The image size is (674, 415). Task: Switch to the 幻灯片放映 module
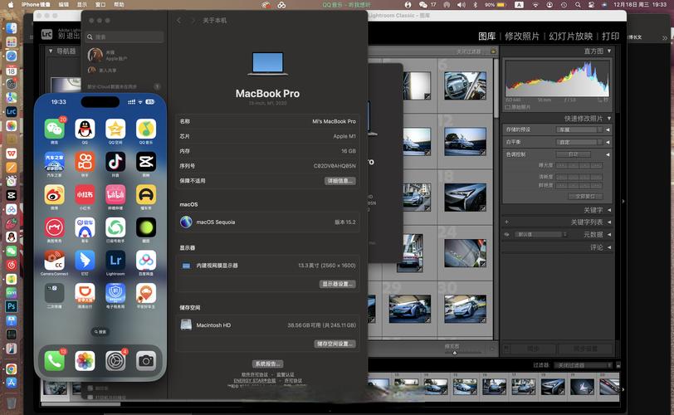(570, 37)
